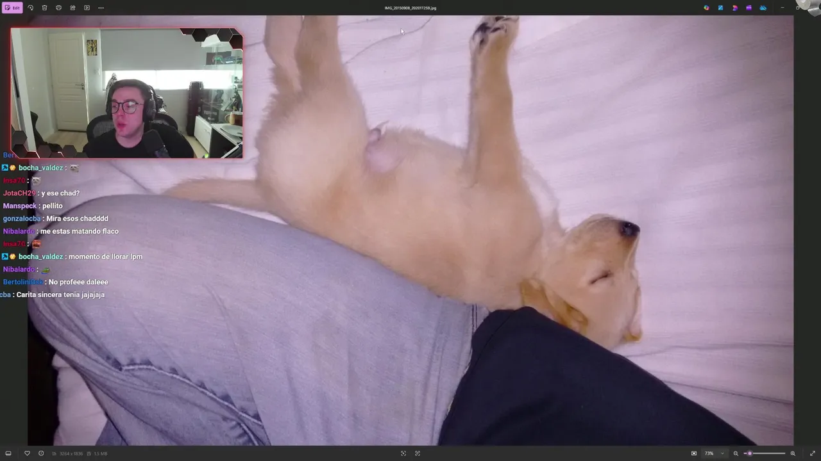Click chat message 'No profeee daleee'
This screenshot has height=461, width=821.
coord(78,282)
